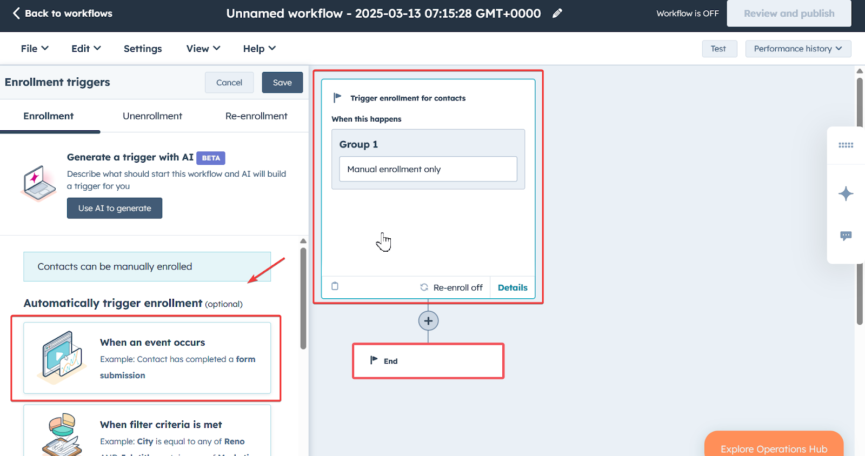Open the sparkle AI assistant icon

pos(846,194)
